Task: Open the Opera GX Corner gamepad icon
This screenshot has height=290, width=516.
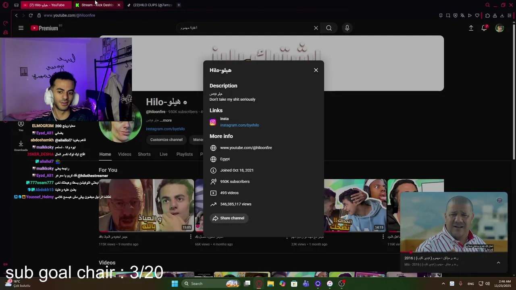Action: (16, 5)
